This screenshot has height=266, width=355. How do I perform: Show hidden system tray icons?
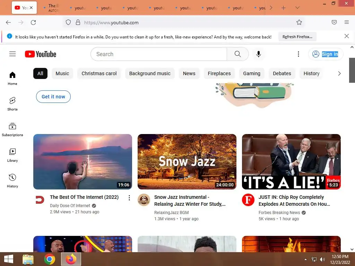click(x=305, y=259)
